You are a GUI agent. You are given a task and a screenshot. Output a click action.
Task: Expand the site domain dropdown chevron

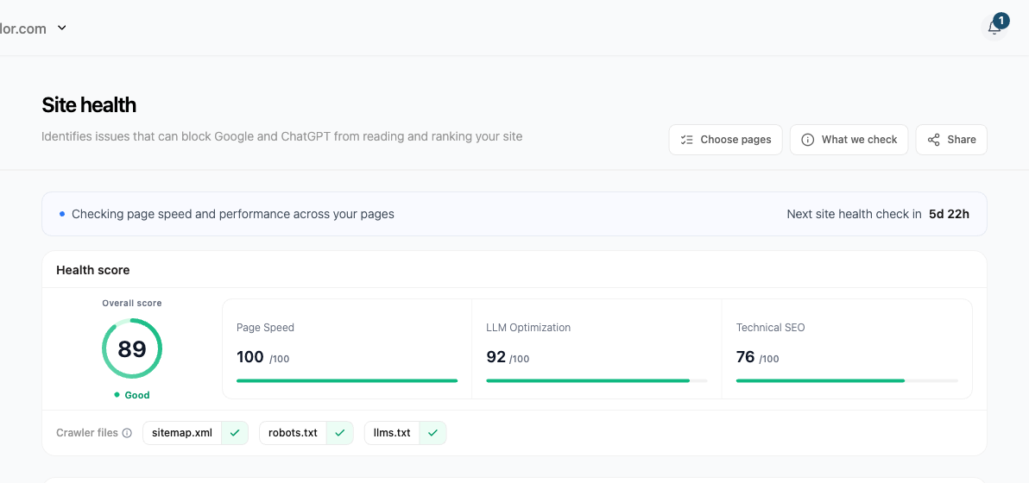click(61, 28)
